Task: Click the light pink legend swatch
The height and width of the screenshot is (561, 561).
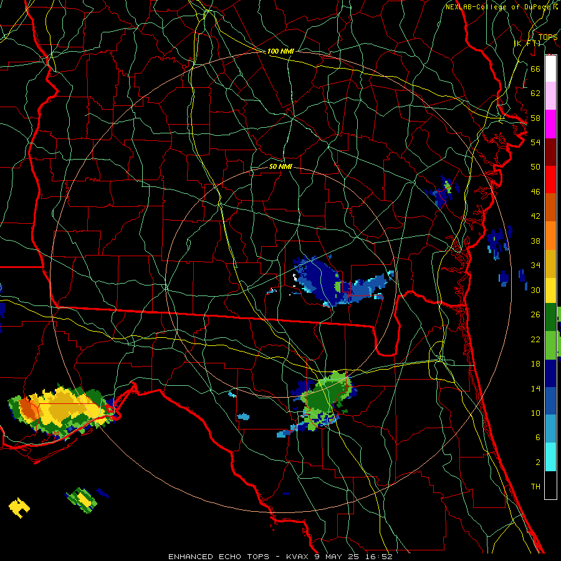Action: coord(550,95)
